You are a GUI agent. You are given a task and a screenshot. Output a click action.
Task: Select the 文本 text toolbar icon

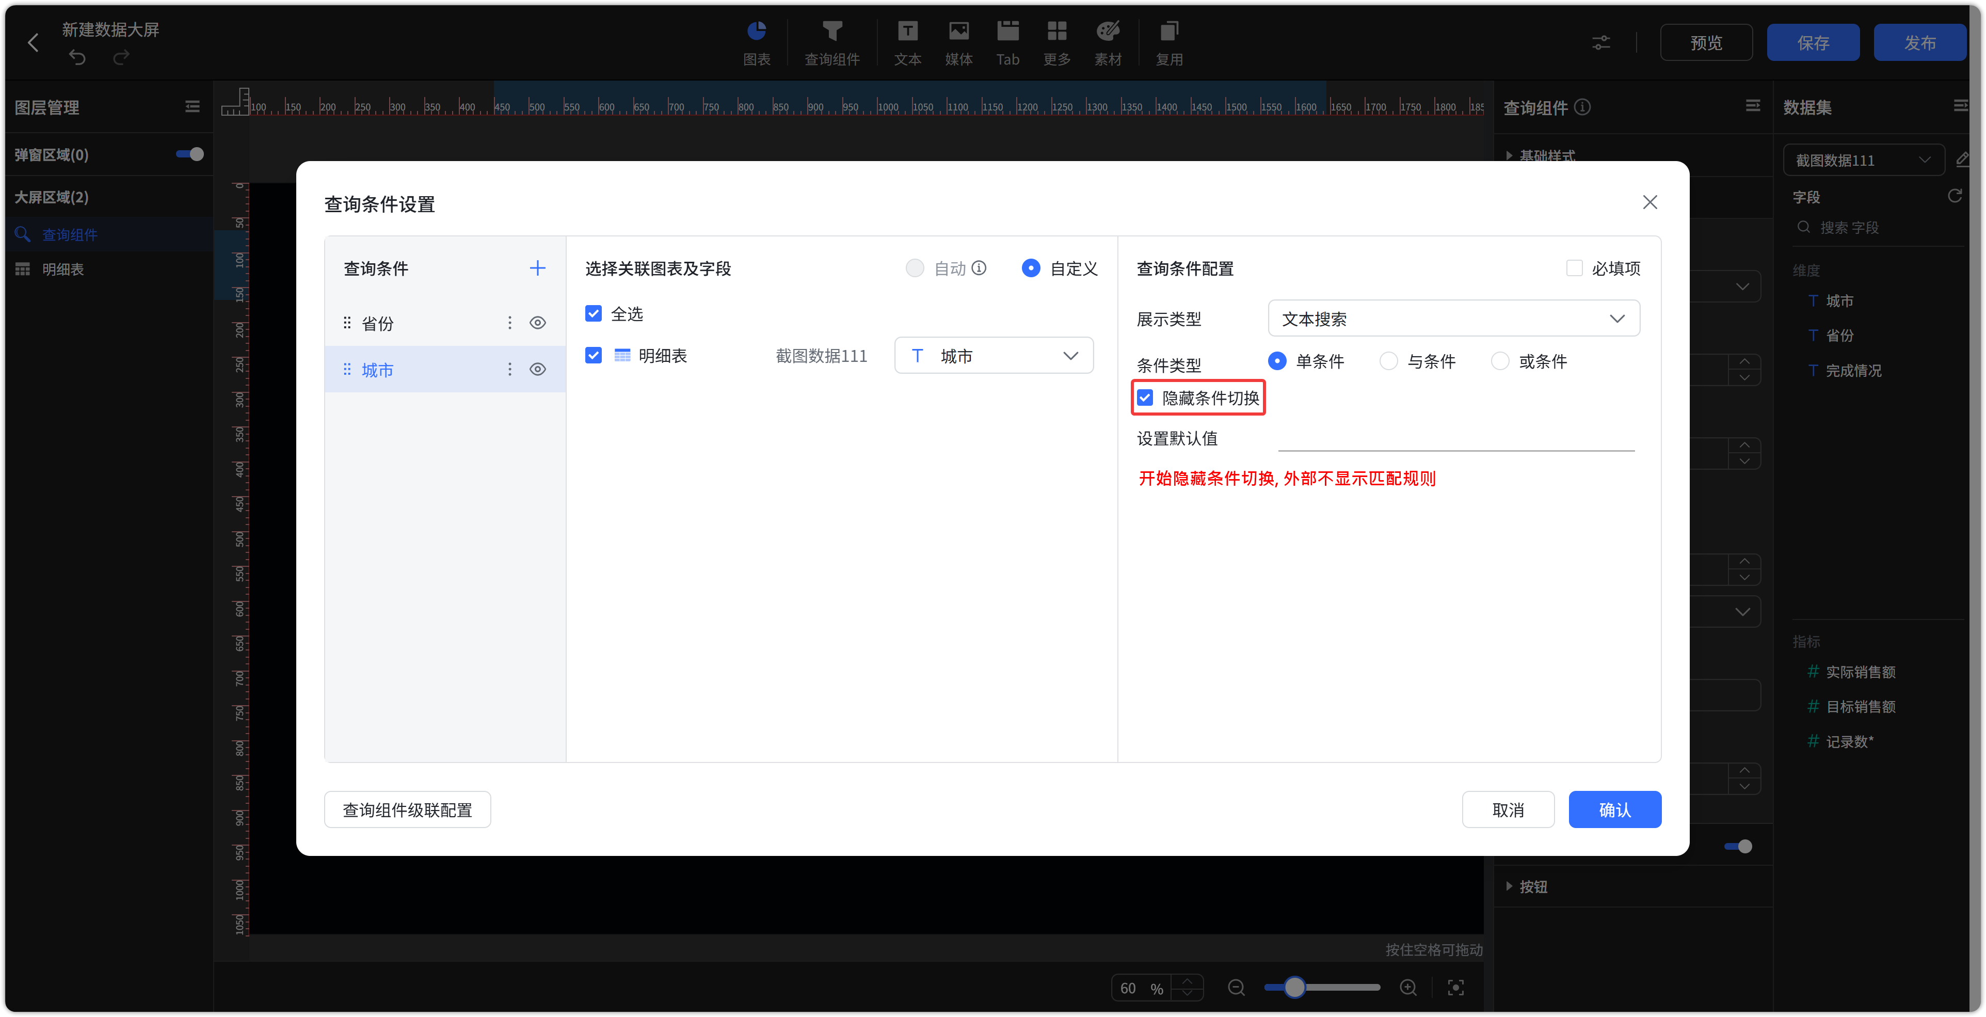point(907,43)
